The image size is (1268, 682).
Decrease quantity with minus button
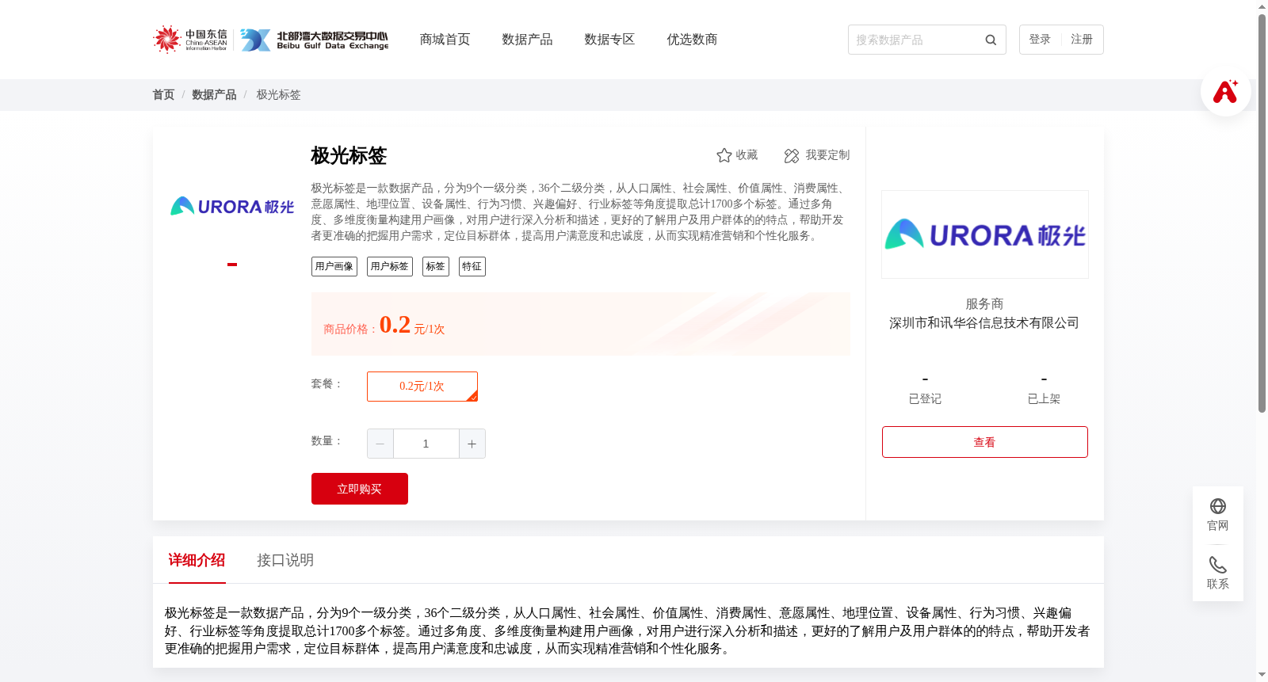[x=380, y=444]
